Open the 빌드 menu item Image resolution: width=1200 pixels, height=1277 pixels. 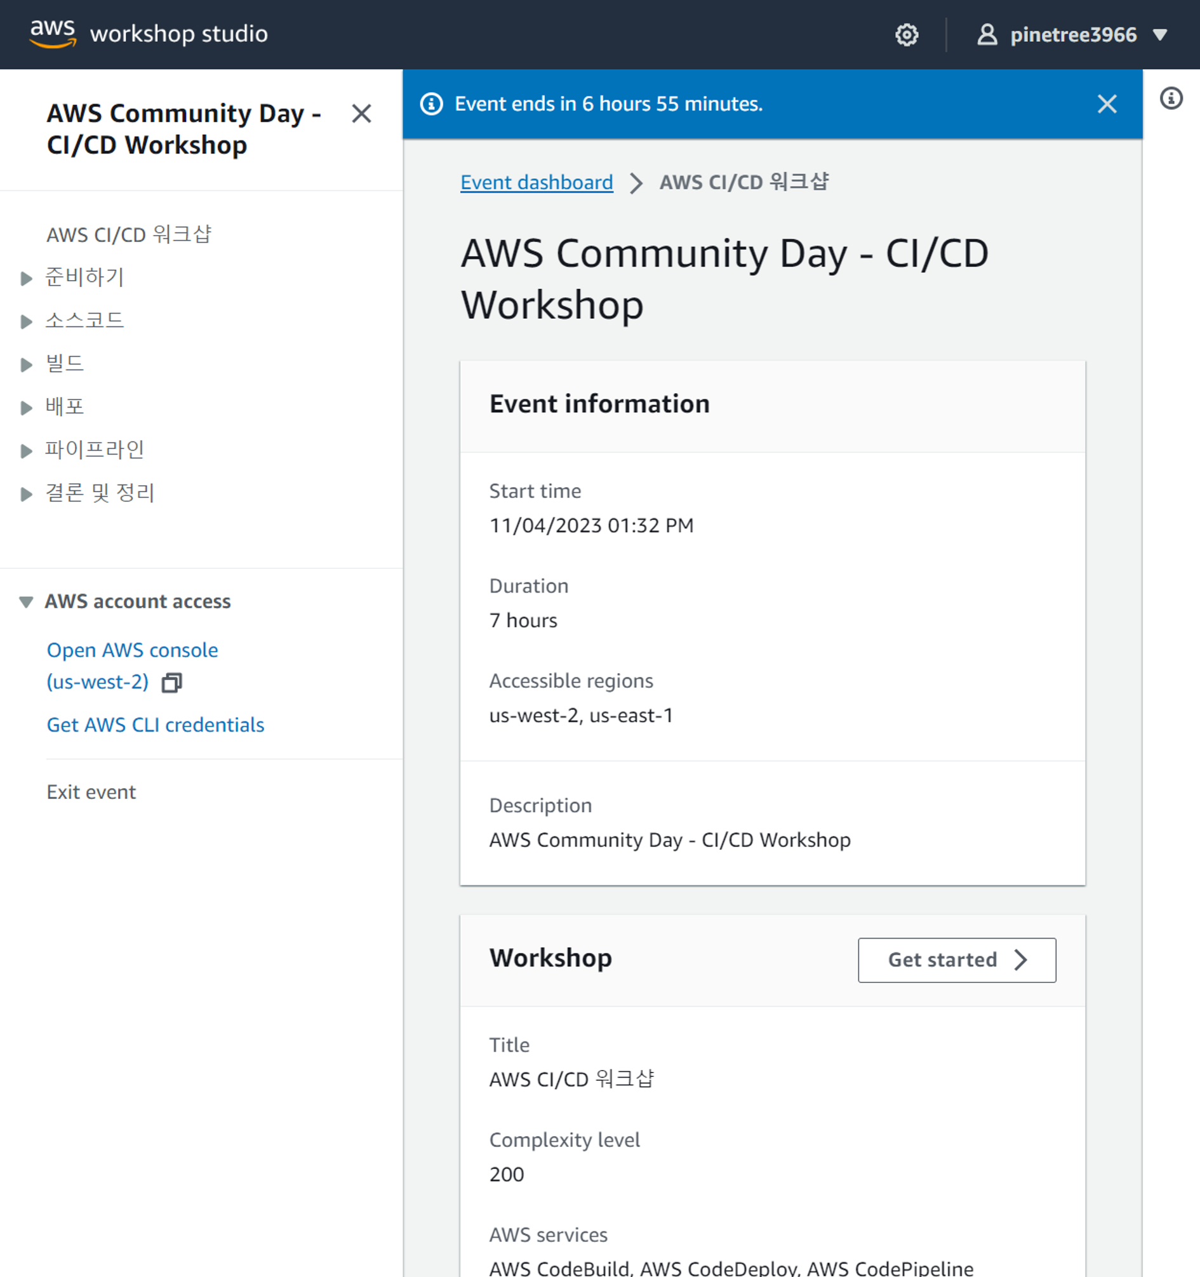(64, 363)
